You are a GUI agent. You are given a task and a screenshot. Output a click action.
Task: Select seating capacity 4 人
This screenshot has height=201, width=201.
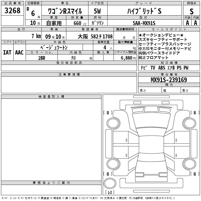click(x=108, y=48)
